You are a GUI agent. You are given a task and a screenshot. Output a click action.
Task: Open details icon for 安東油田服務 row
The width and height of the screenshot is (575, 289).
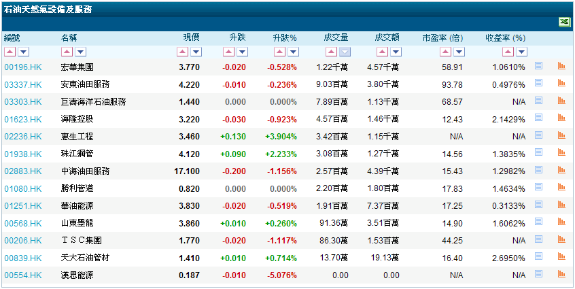(538, 83)
